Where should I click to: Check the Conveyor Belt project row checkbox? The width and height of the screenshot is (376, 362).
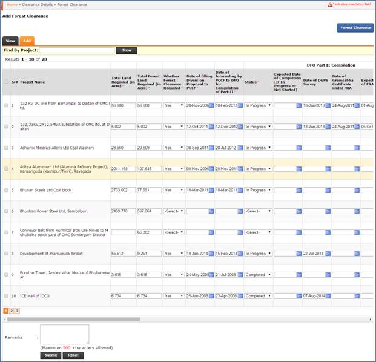(x=7, y=232)
